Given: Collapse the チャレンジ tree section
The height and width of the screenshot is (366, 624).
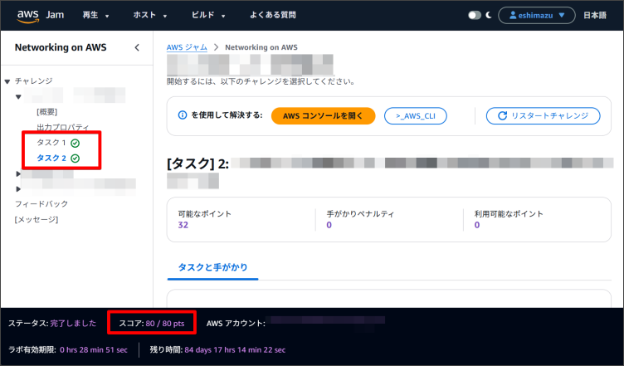Looking at the screenshot, I should click(7, 81).
